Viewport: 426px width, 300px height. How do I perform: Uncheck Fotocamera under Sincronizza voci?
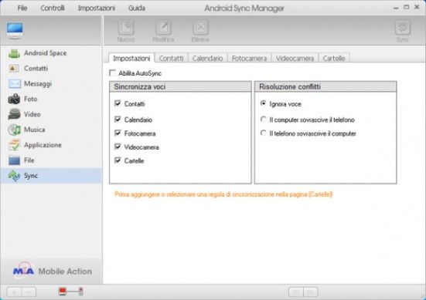click(x=118, y=133)
